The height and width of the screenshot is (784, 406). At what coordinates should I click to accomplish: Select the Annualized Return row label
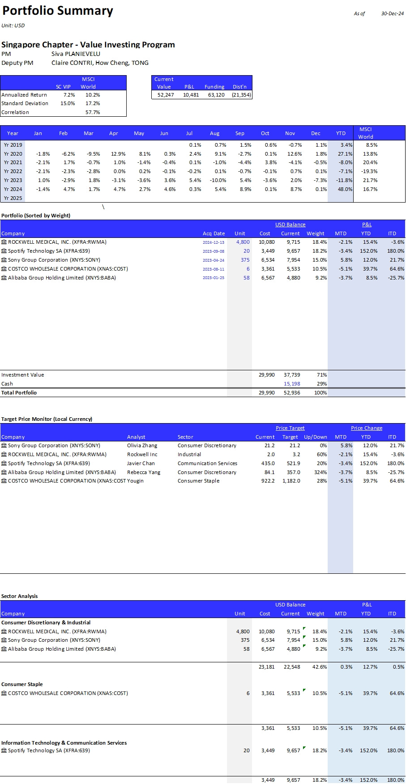(x=24, y=95)
